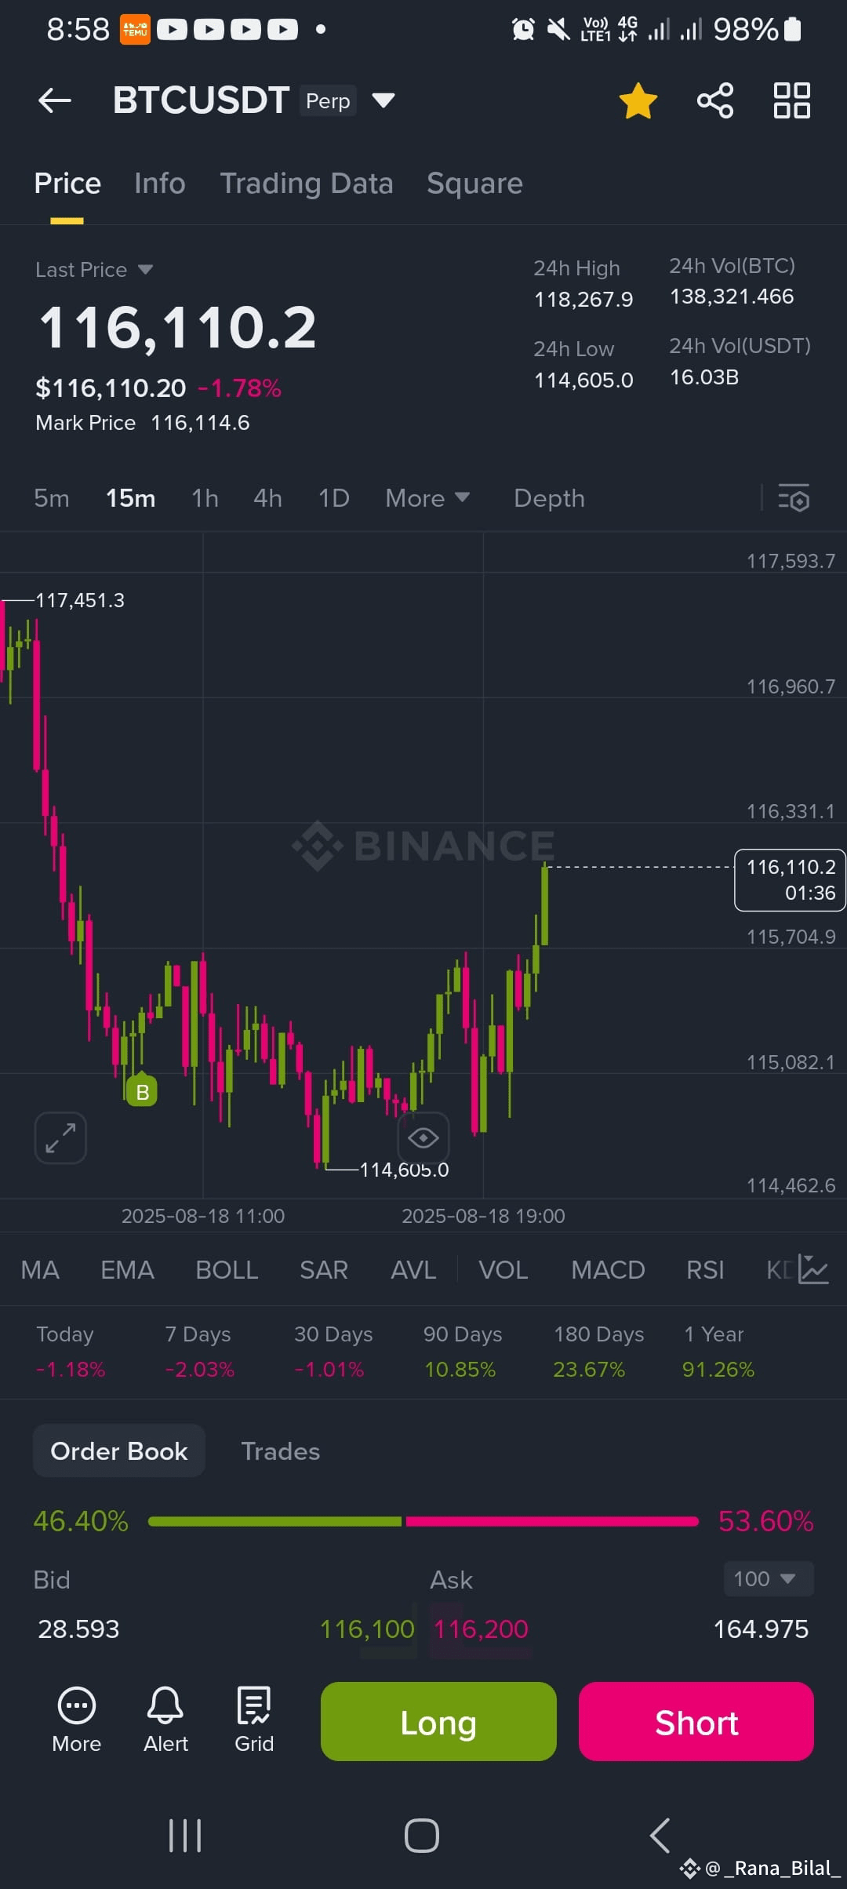847x1889 pixels.
Task: Tap the Android home button
Action: tap(422, 1836)
